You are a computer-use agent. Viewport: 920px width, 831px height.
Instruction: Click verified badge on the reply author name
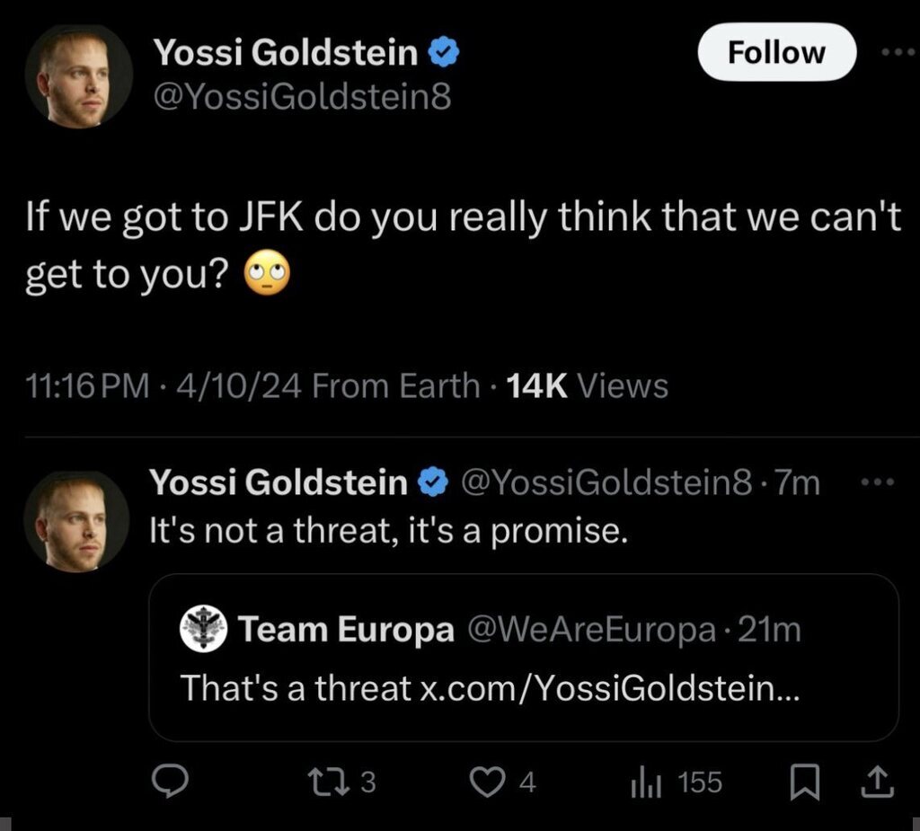tap(434, 483)
